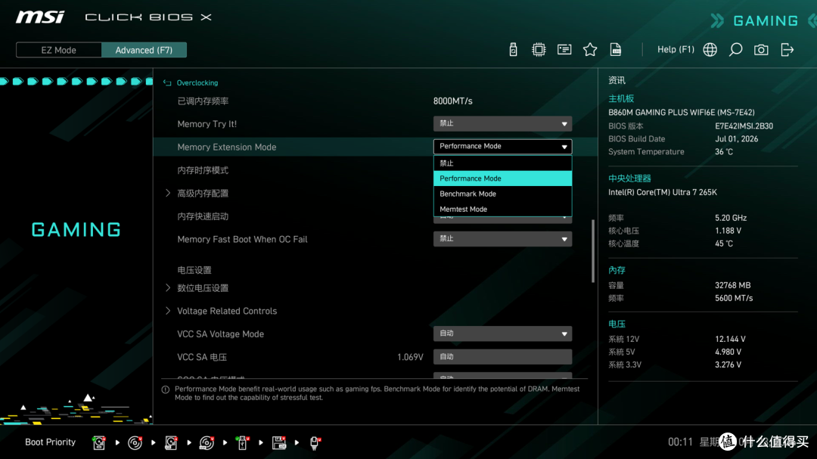Screen dimensions: 817x459
Task: Choose Memtest Mode option
Action: point(502,209)
